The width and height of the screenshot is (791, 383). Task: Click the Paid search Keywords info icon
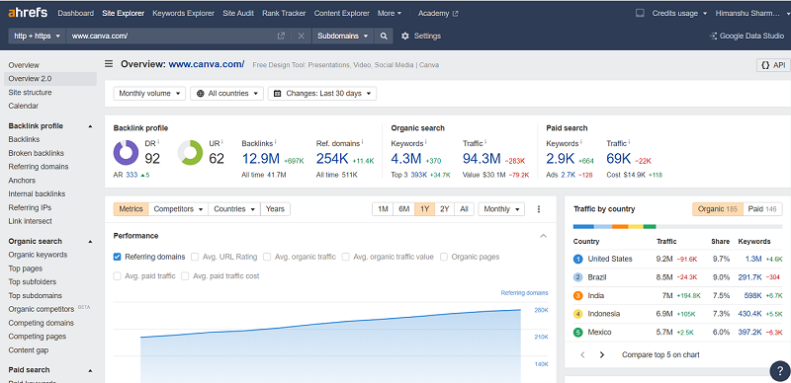(x=580, y=142)
